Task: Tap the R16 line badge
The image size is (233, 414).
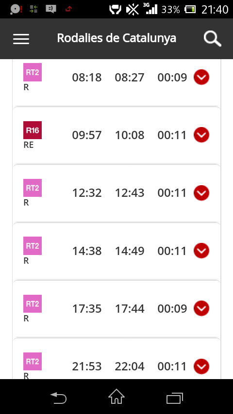Action: click(x=33, y=130)
